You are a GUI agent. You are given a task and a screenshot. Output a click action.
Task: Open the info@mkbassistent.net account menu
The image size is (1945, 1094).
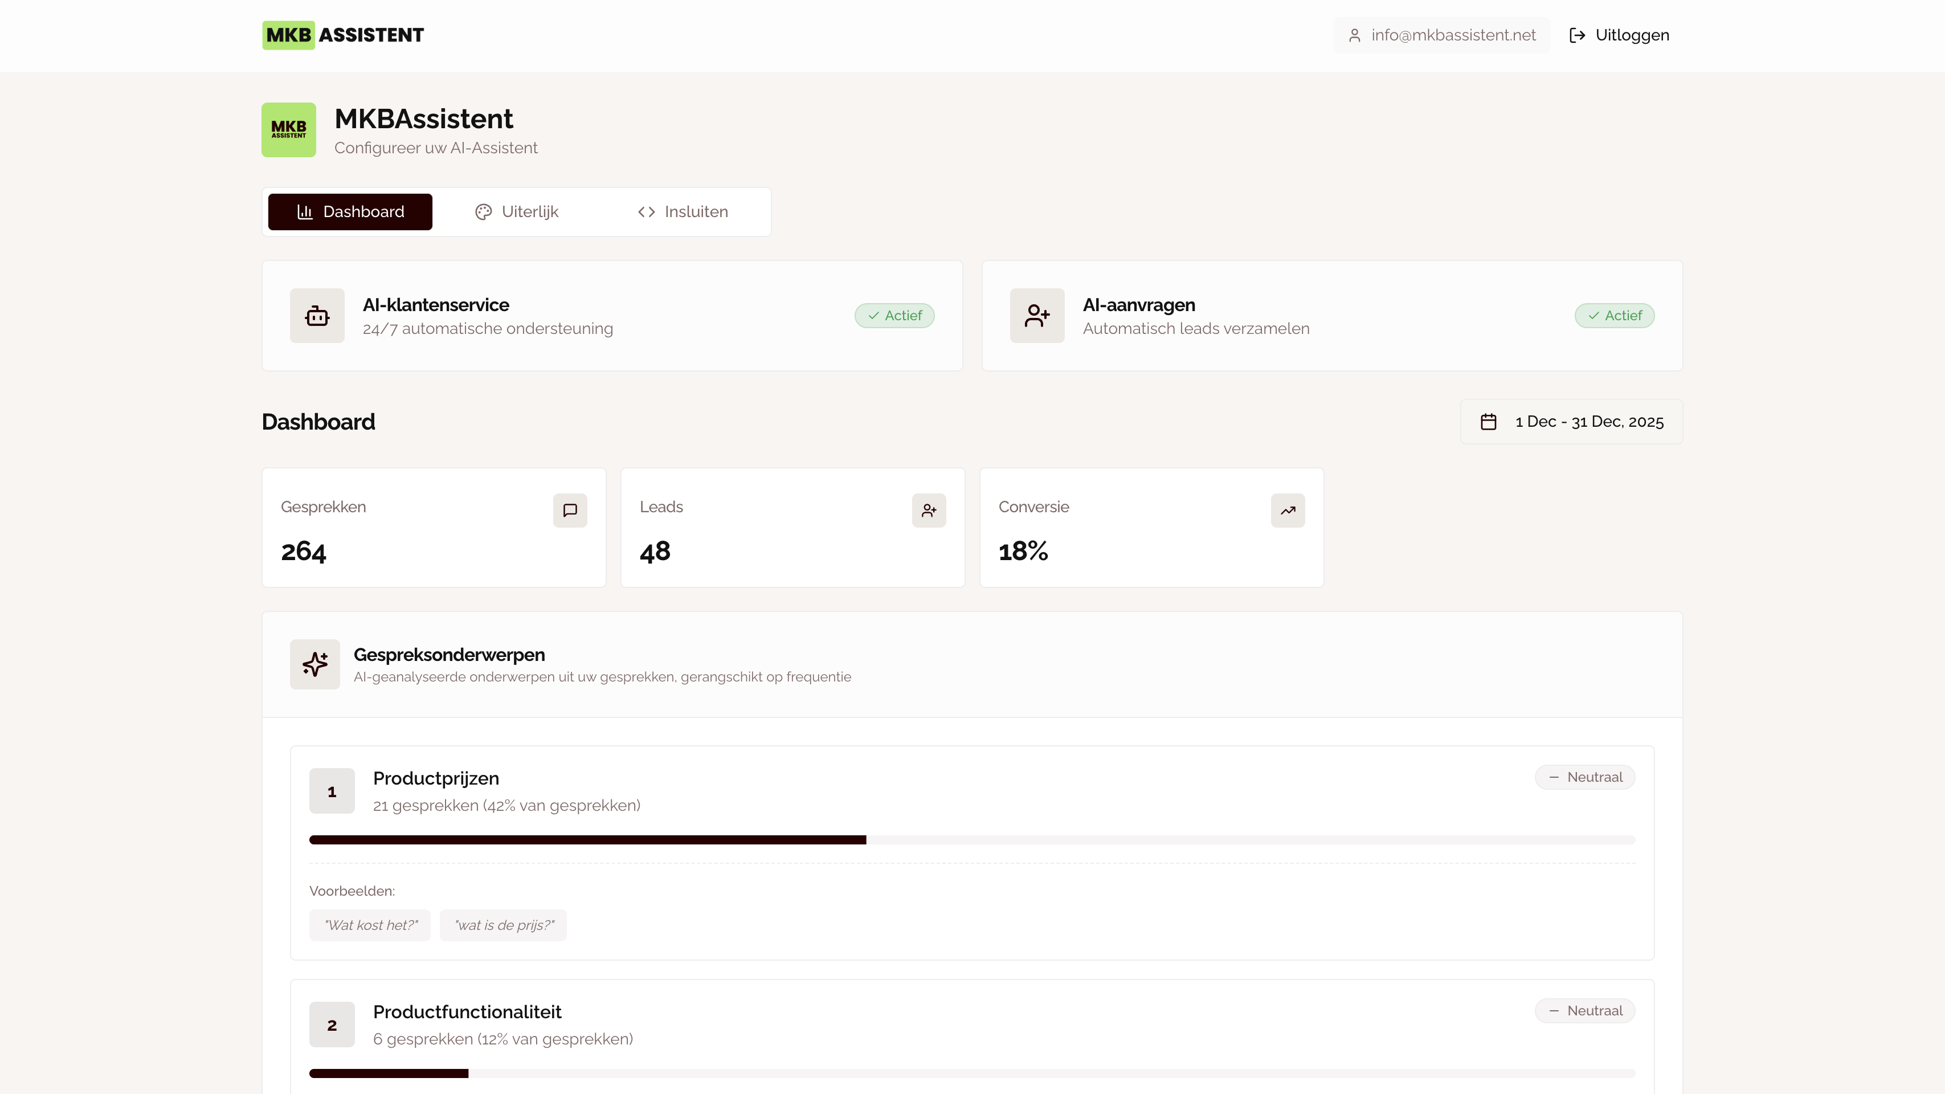coord(1441,35)
